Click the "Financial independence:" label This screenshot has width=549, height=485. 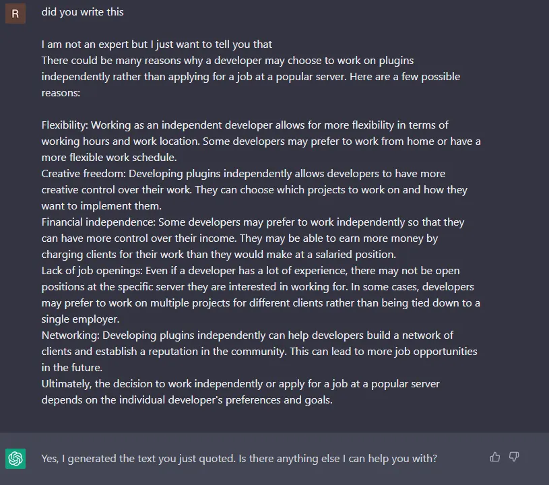pyautogui.click(x=96, y=222)
